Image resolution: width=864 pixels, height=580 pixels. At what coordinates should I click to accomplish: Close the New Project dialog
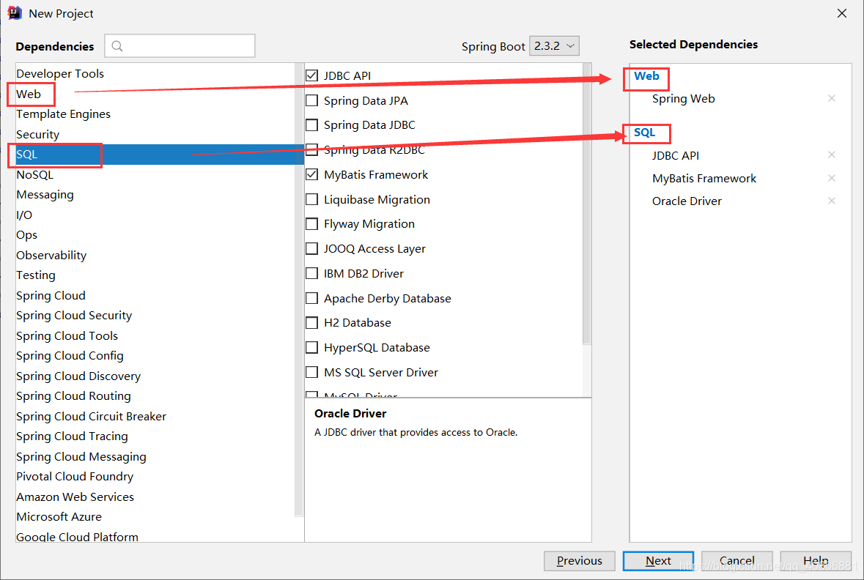click(x=842, y=13)
